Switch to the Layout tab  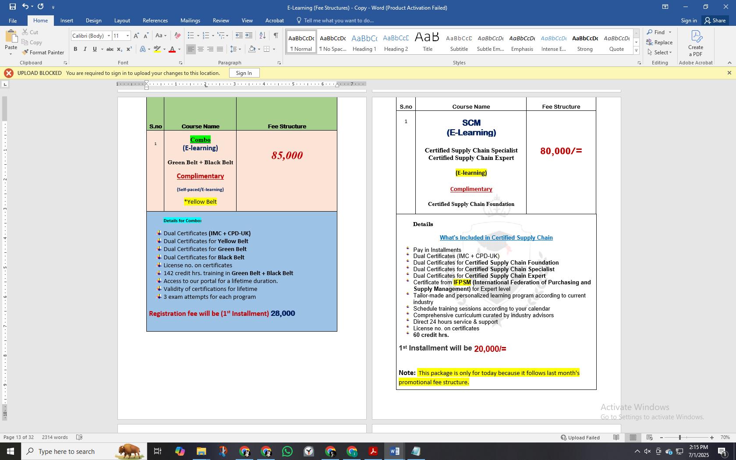(x=122, y=21)
